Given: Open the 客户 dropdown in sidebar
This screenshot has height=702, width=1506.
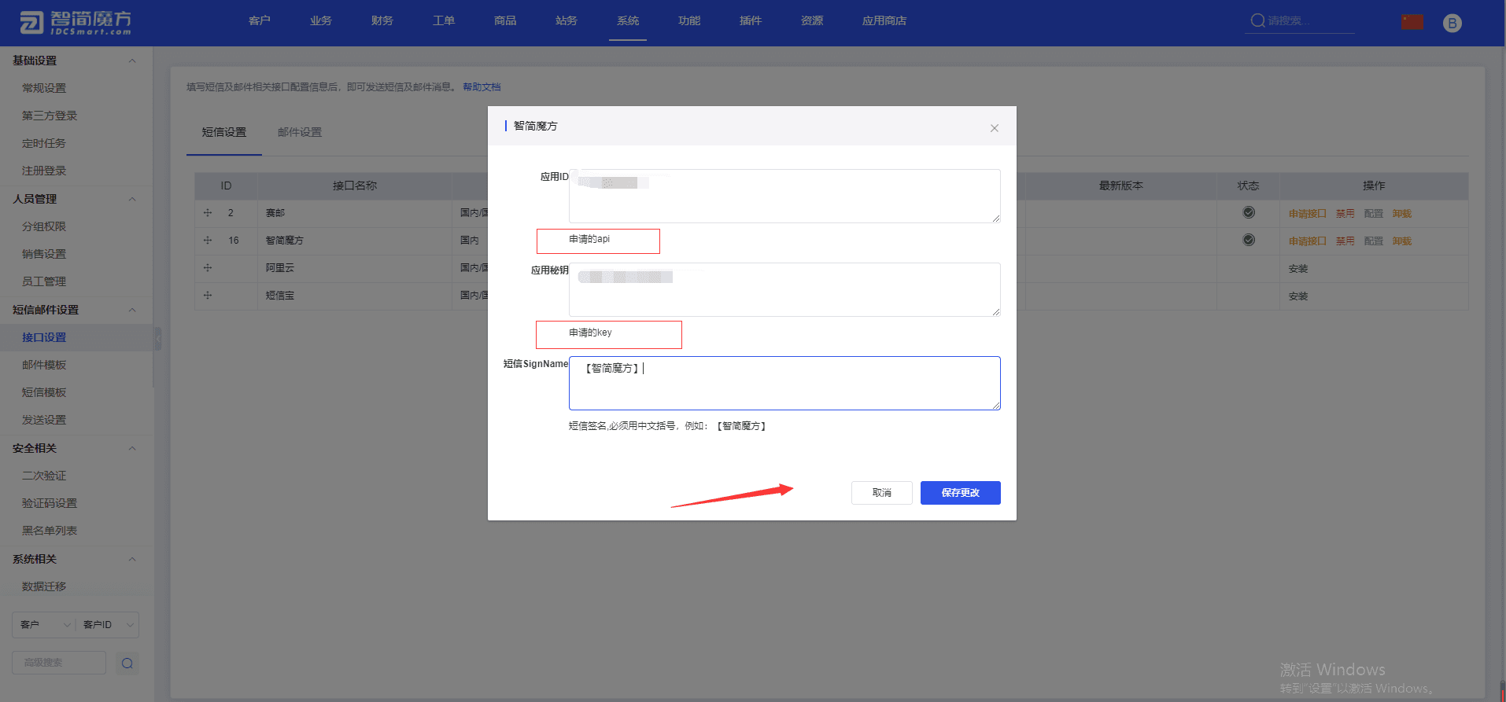Looking at the screenshot, I should (44, 625).
